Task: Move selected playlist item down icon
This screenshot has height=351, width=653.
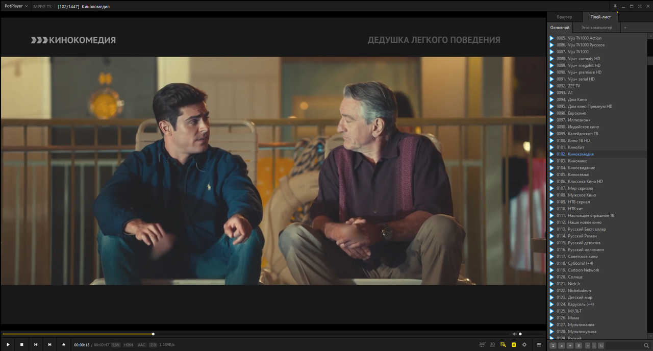Action: click(x=570, y=346)
